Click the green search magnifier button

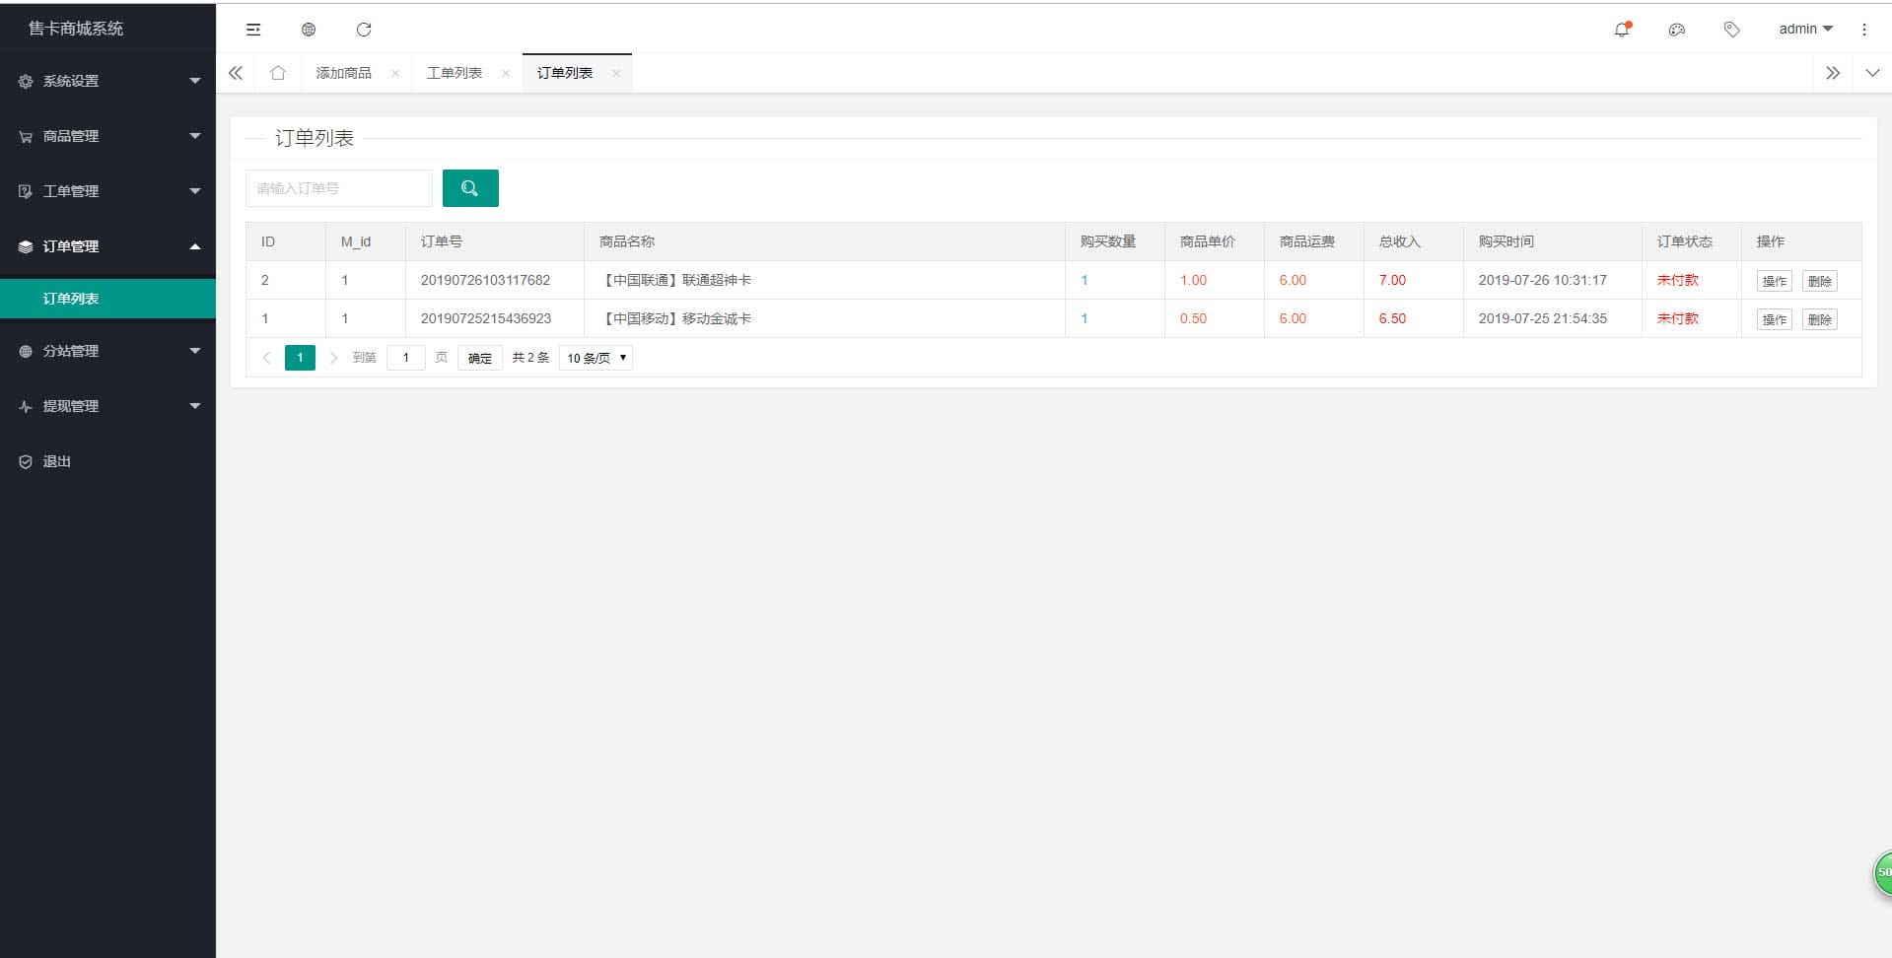(x=470, y=188)
